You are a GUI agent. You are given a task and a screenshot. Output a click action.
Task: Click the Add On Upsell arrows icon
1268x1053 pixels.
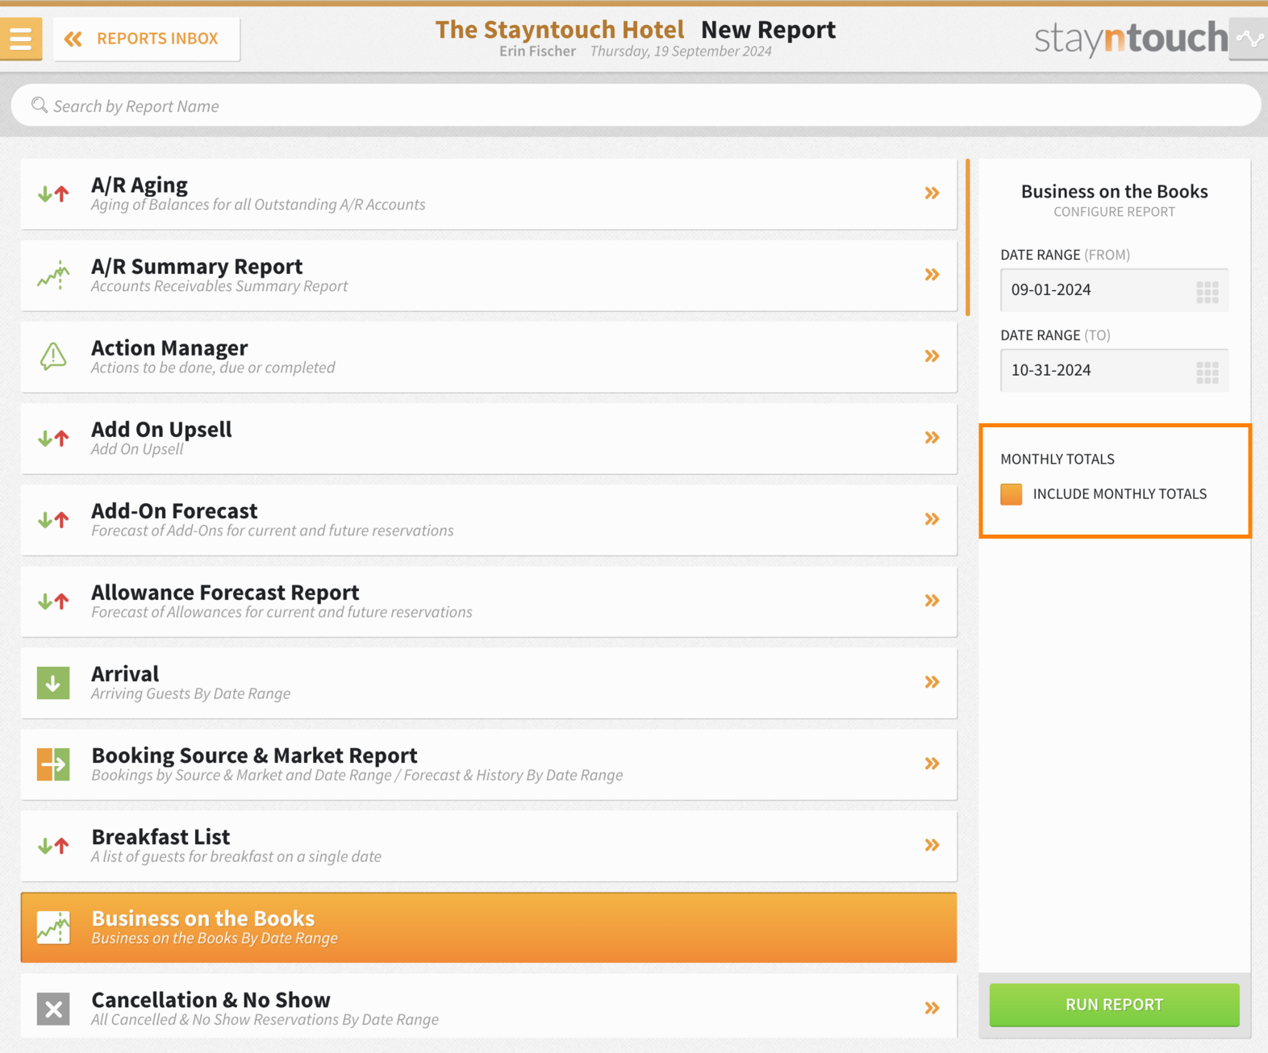click(x=53, y=438)
